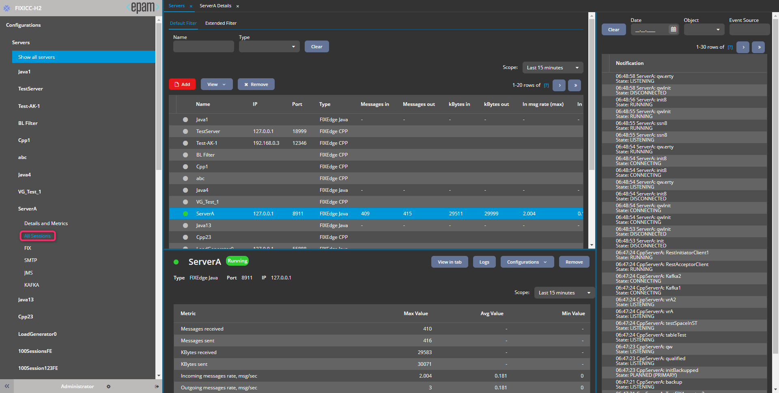Open the Object filter dropdown
779x393 pixels.
[704, 30]
